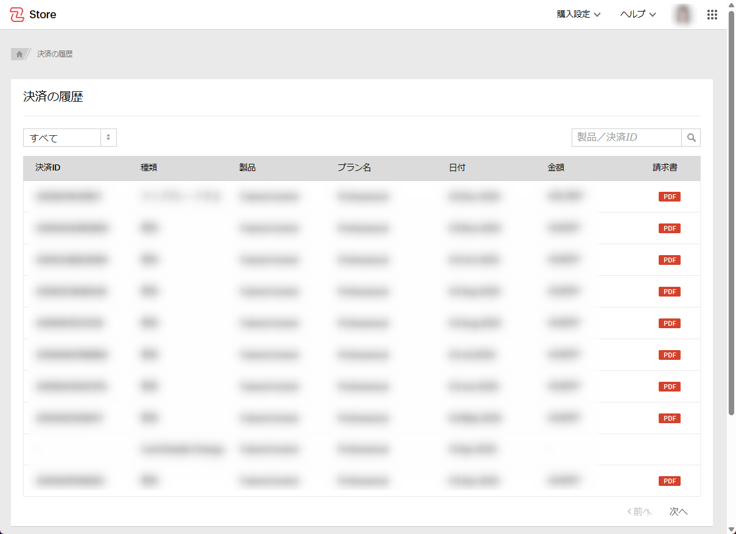
Task: Open the user profile avatar
Action: coord(683,15)
